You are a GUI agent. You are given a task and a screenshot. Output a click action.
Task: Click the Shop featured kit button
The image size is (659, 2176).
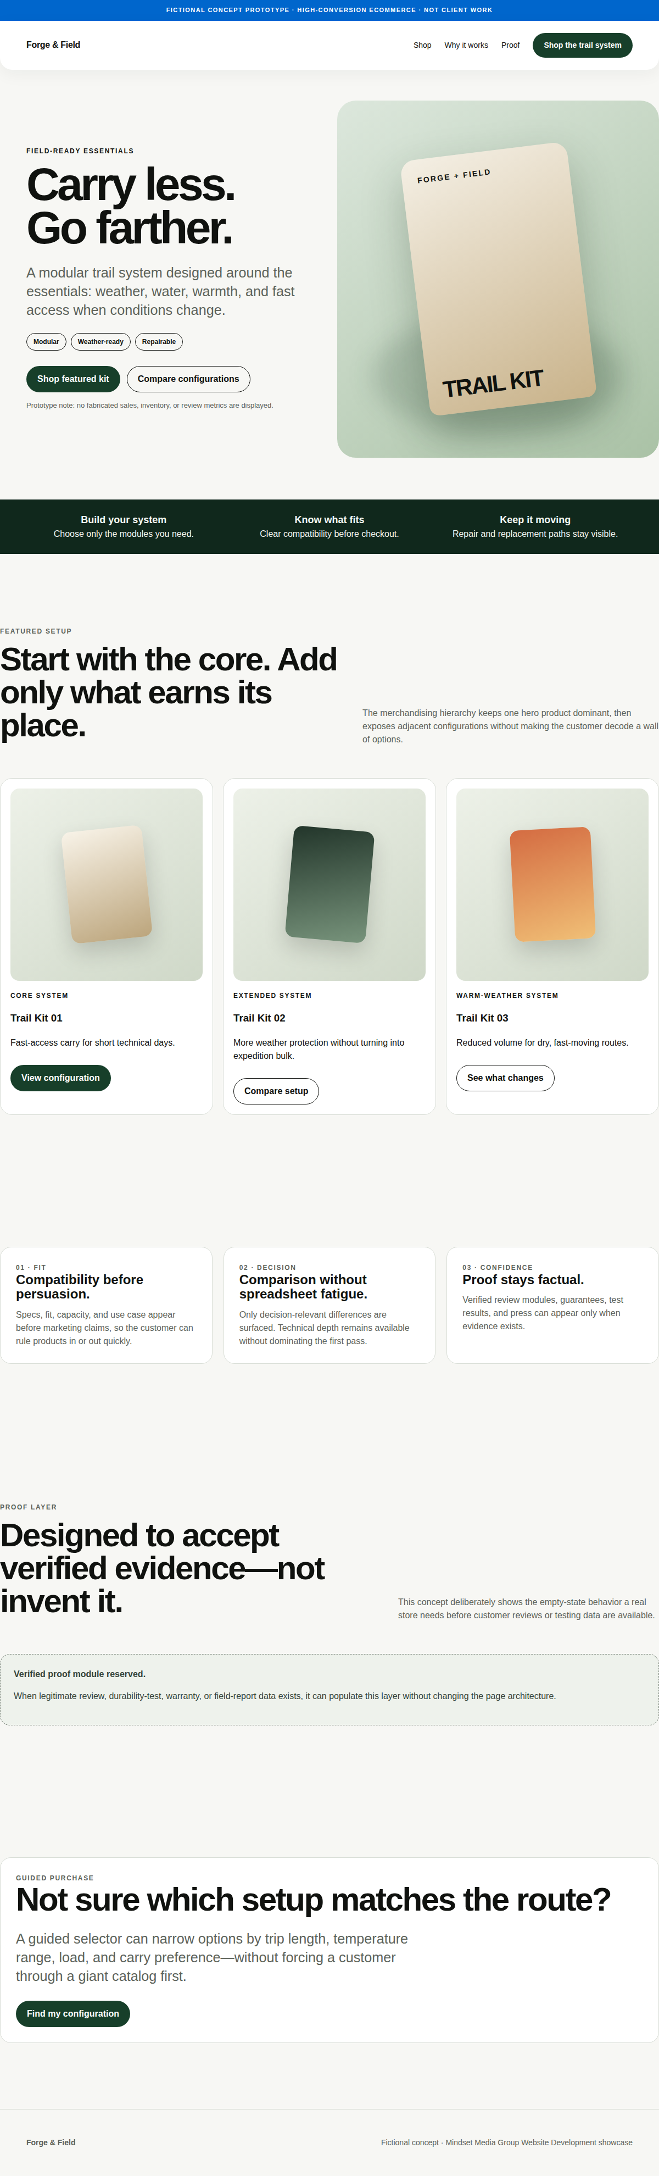coord(74,379)
